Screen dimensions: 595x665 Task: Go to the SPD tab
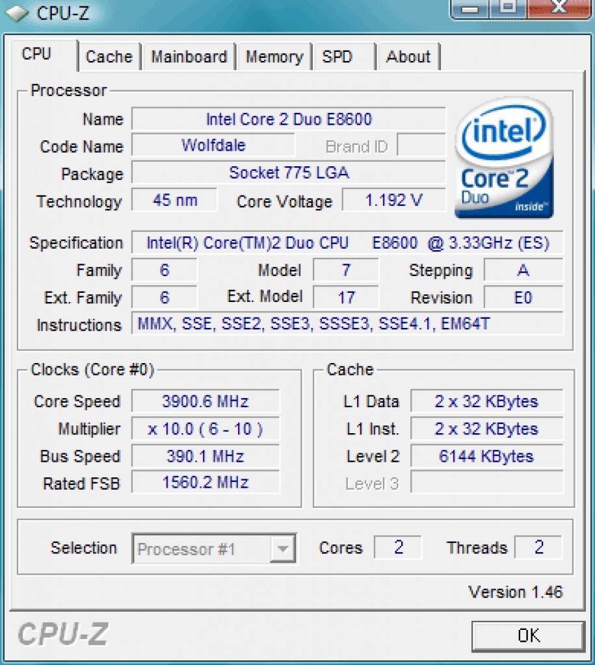click(x=345, y=57)
